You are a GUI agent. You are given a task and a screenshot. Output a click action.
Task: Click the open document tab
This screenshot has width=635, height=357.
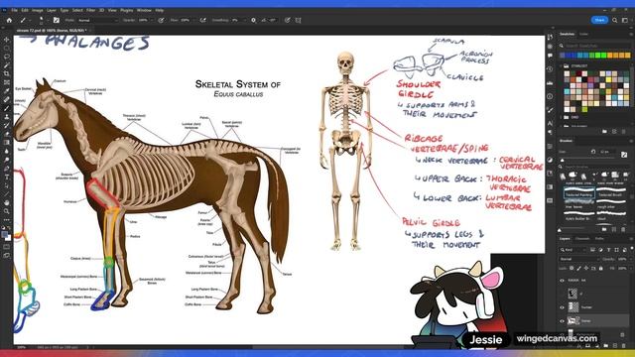point(52,31)
